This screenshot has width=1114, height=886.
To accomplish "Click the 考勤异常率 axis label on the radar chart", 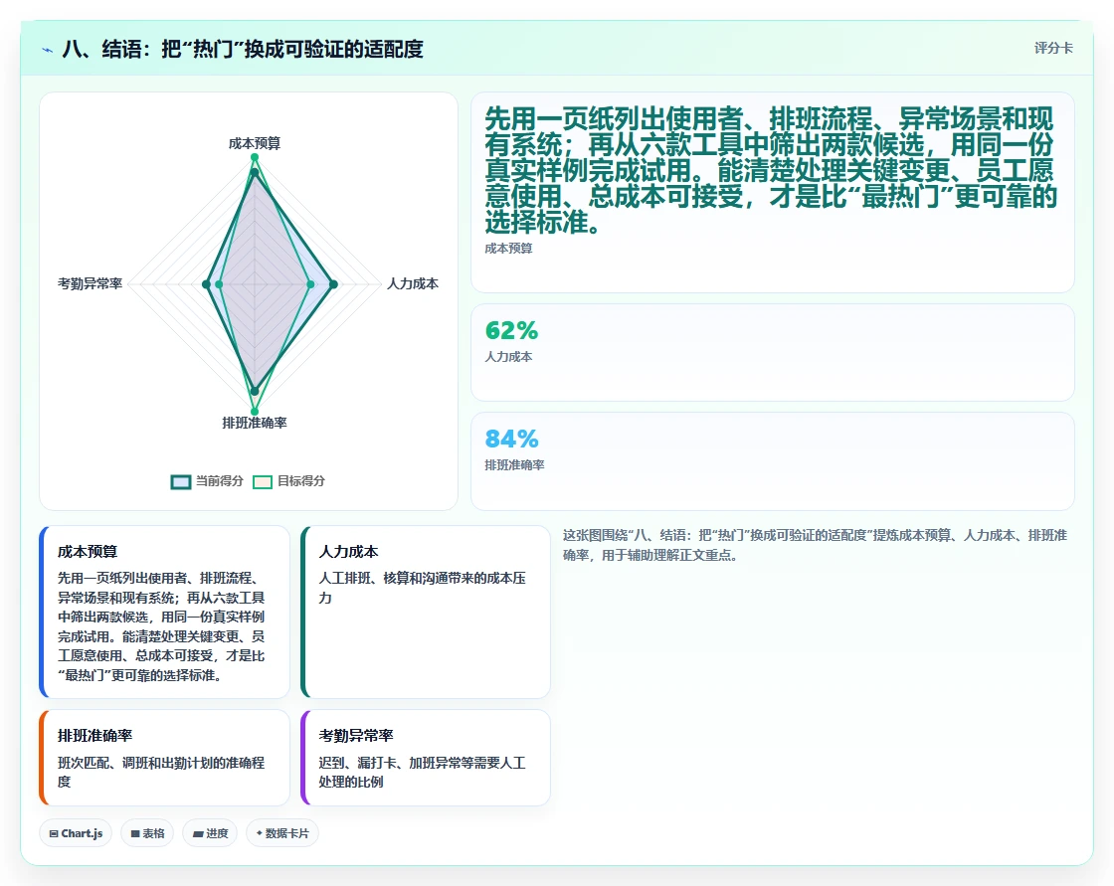I will (x=91, y=283).
